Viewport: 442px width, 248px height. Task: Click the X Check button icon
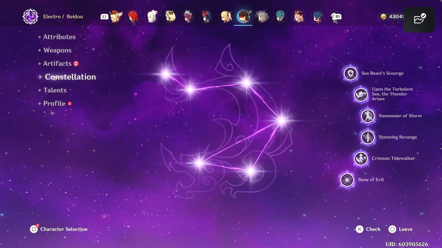[x=359, y=229]
